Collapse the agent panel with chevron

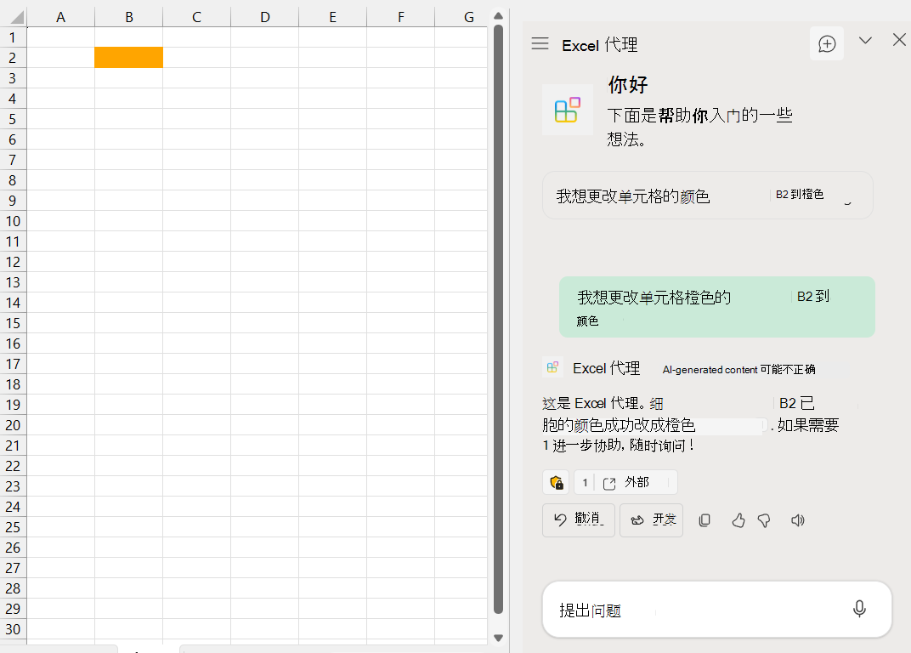pos(865,40)
